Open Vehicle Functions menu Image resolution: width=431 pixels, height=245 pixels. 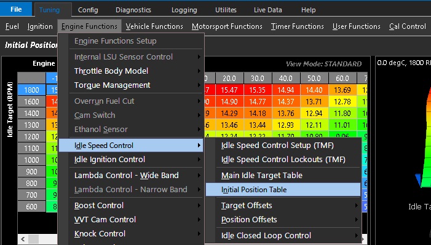154,26
